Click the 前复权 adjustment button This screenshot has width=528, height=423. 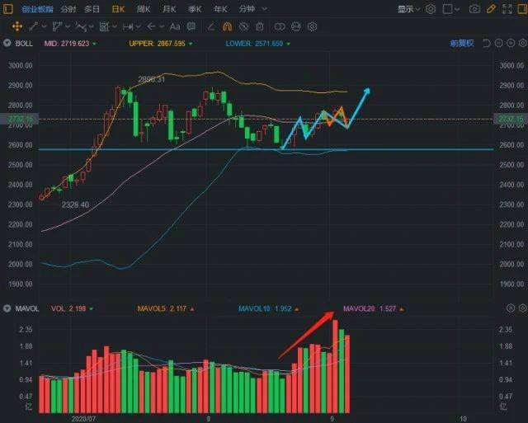click(462, 43)
